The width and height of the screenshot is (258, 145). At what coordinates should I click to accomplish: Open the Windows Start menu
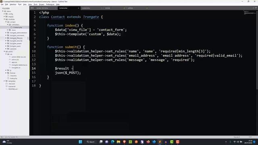[x=80, y=142]
